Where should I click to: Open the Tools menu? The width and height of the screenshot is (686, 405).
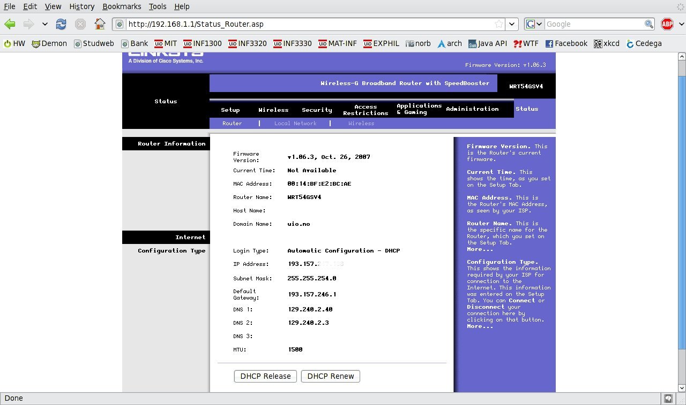(158, 6)
